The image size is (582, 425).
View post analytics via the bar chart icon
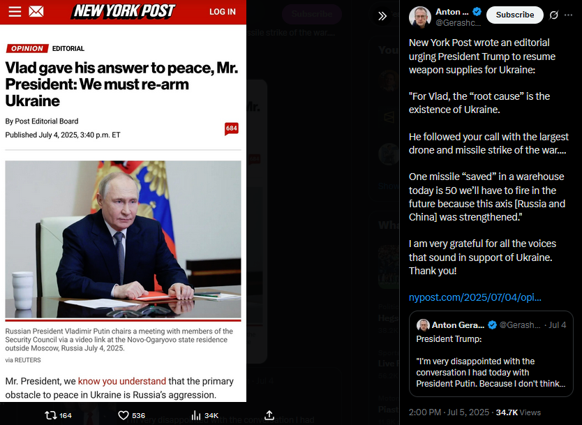(x=204, y=415)
